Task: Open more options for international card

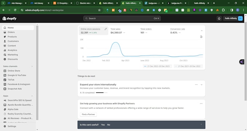Action: 196,85
